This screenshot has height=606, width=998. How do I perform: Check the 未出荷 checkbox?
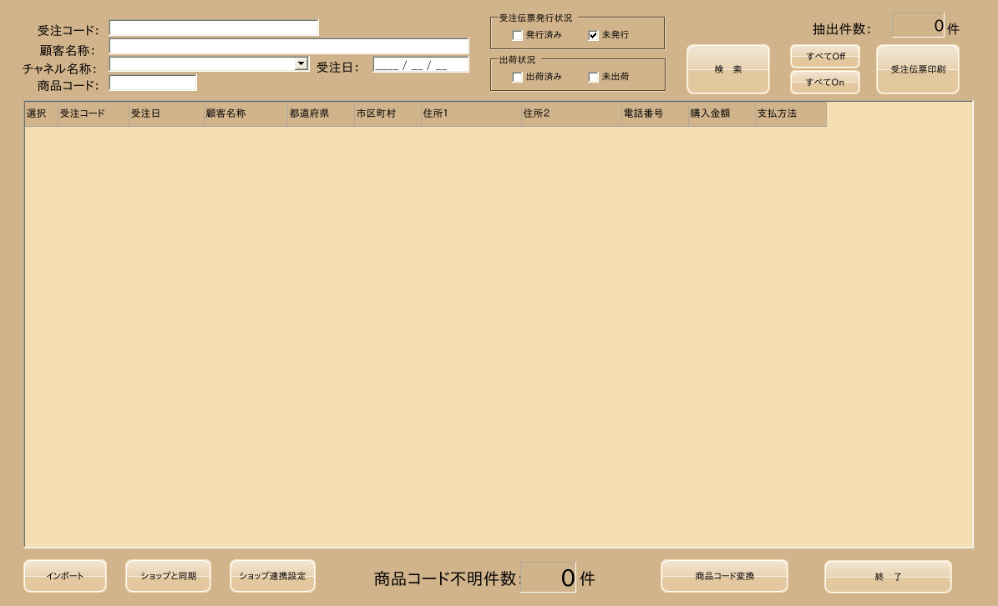coord(593,77)
